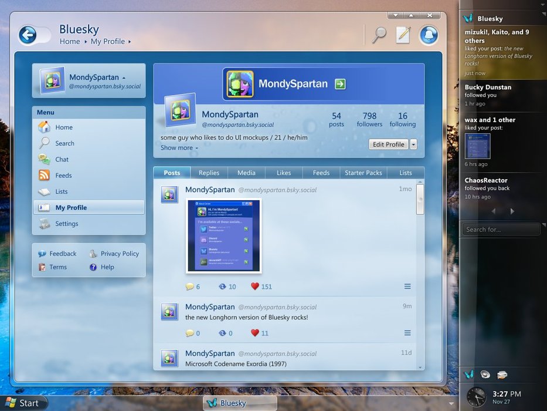Click the Windows flag Start button

[x=23, y=403]
